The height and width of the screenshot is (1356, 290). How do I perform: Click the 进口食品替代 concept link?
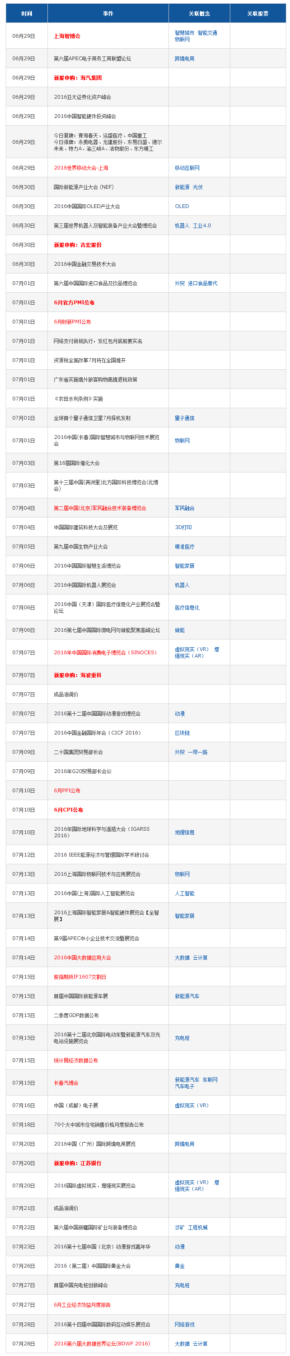tap(202, 283)
